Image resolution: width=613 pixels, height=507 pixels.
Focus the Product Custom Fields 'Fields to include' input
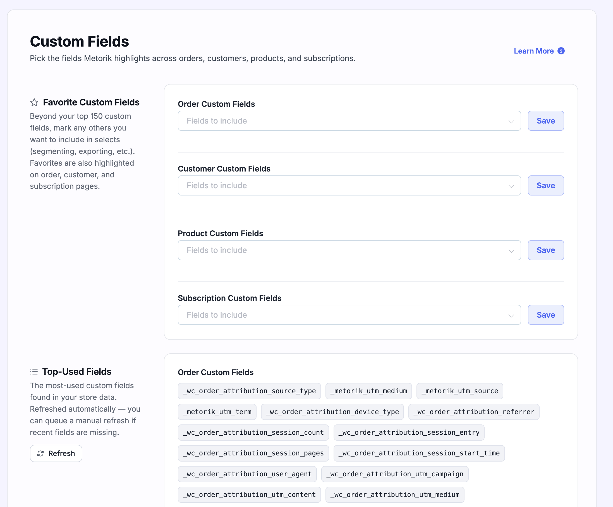[349, 250]
